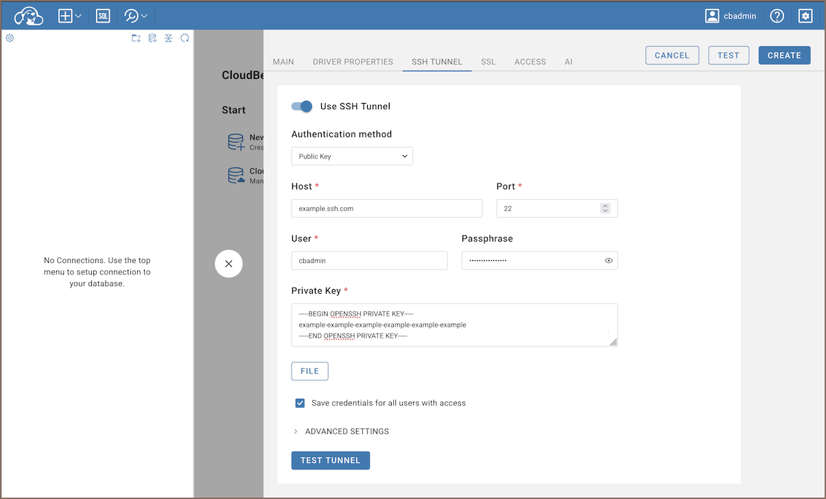826x499 pixels.
Task: Click the add database connection icon
Action: (152, 38)
